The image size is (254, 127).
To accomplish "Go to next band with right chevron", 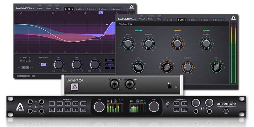I will coord(48,65).
